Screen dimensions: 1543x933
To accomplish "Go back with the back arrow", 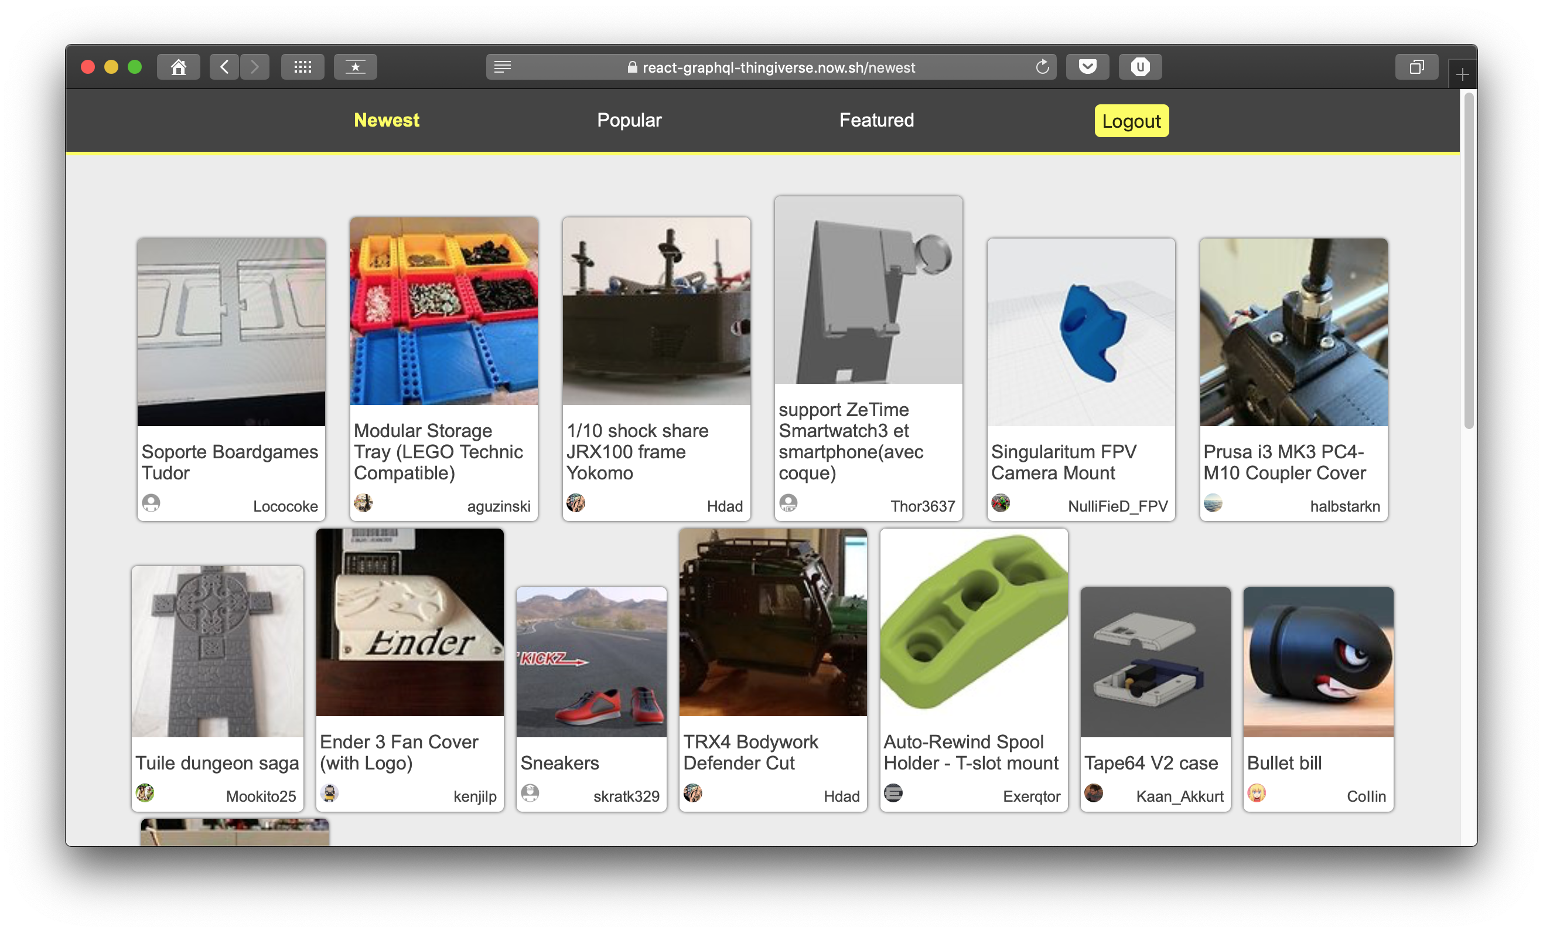I will pos(224,67).
